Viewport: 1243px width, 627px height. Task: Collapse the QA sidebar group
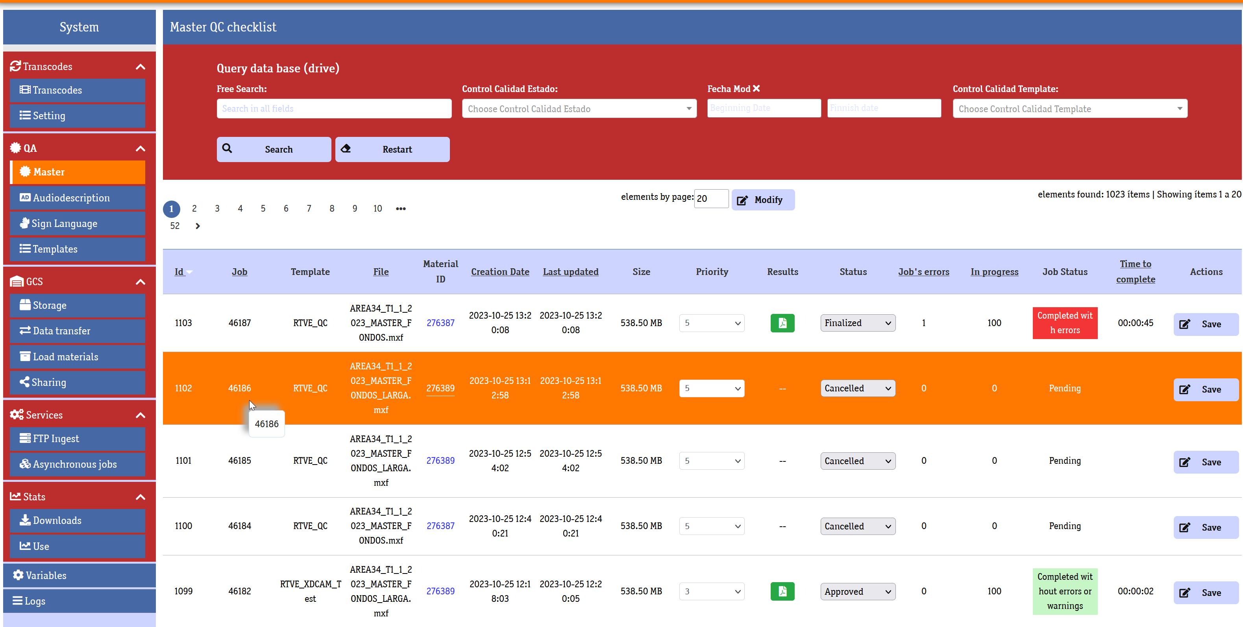click(x=141, y=149)
